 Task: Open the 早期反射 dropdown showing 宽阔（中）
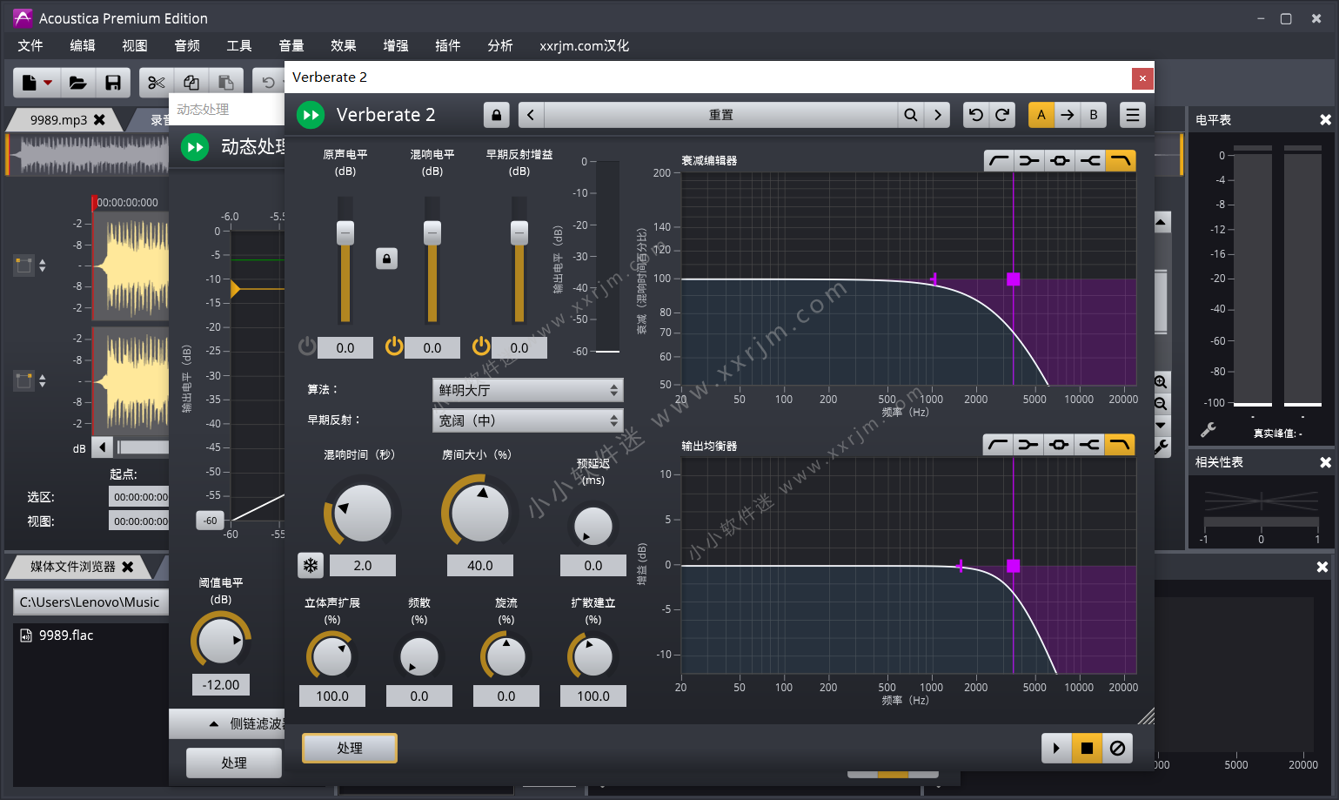(528, 420)
